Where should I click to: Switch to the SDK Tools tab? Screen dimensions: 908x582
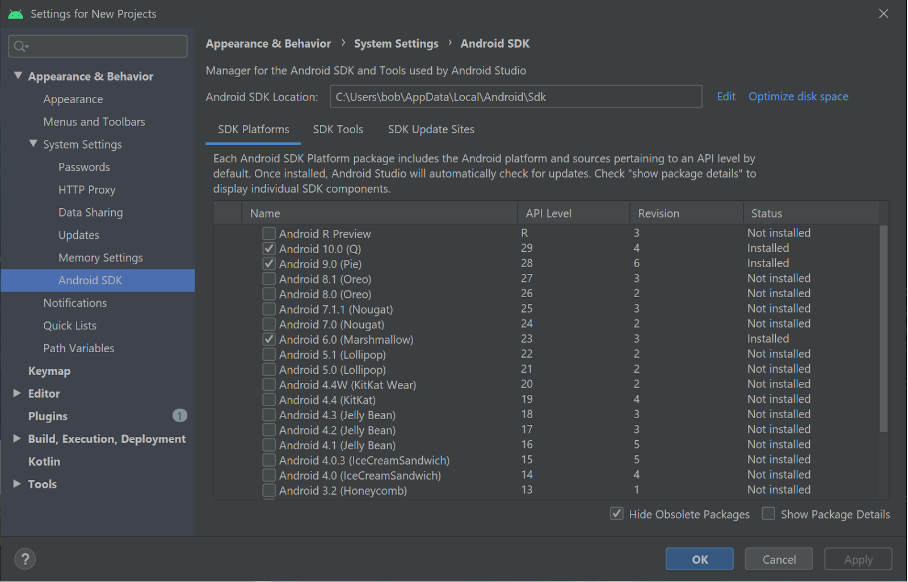338,129
